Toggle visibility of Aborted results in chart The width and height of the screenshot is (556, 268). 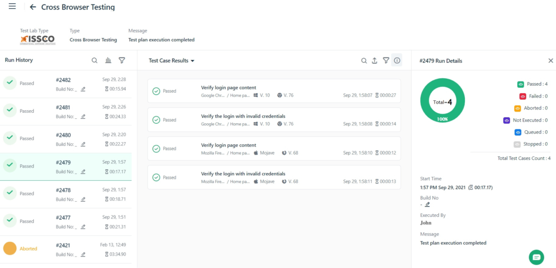point(517,108)
